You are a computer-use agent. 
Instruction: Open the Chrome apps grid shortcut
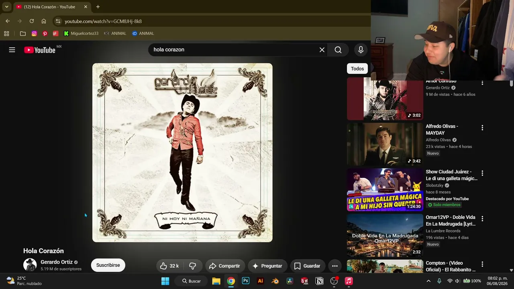(x=6, y=33)
